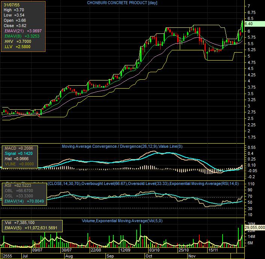This screenshot has height=259, width=265.
Task: Click the HHV =3.7000 legend entry
Action: pyautogui.click(x=17, y=41)
